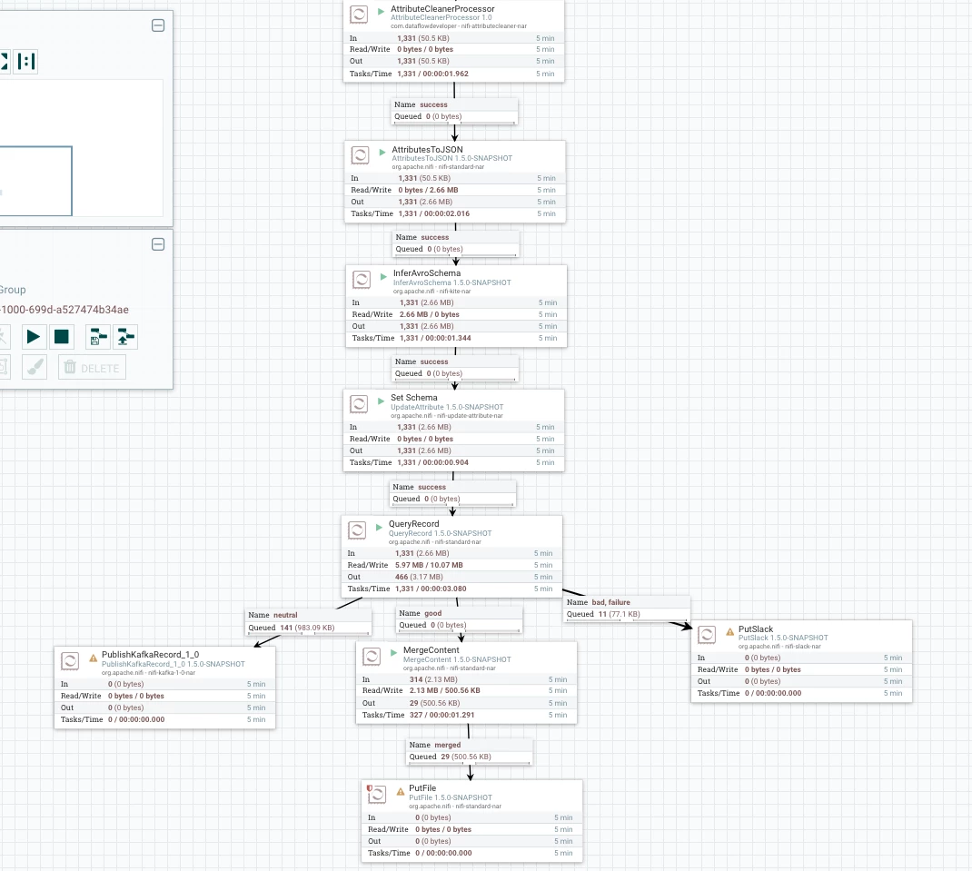
Task: Click the success connection below AttributesToJSON
Action: pos(456,243)
